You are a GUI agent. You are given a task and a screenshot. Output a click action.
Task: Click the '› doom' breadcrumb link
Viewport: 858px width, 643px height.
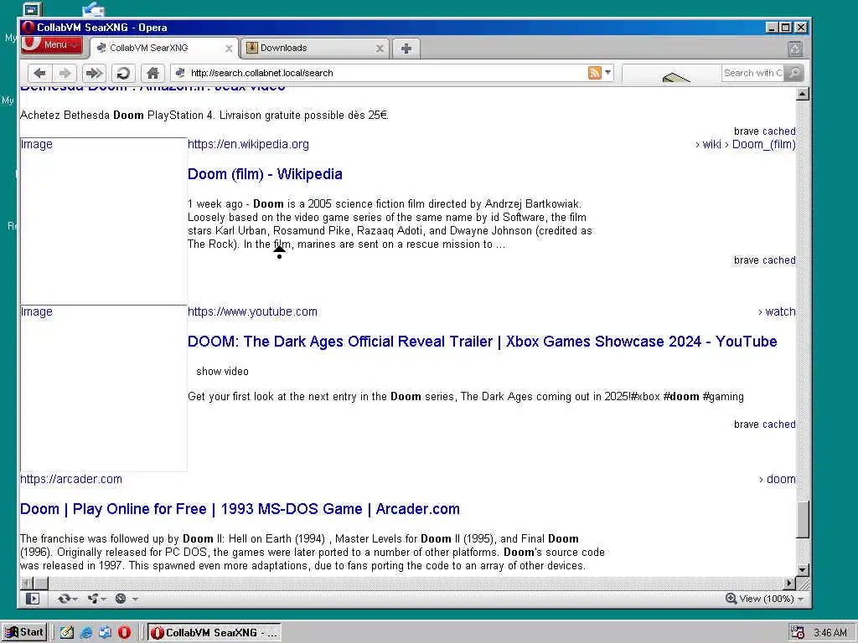[x=778, y=479]
